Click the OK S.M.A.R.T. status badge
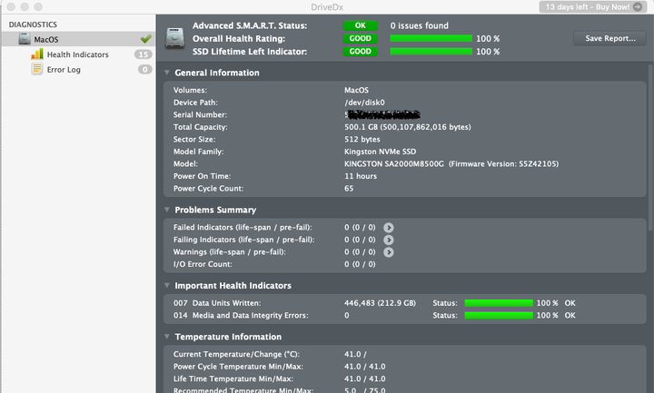Viewport: 654px width, 393px height. point(360,25)
